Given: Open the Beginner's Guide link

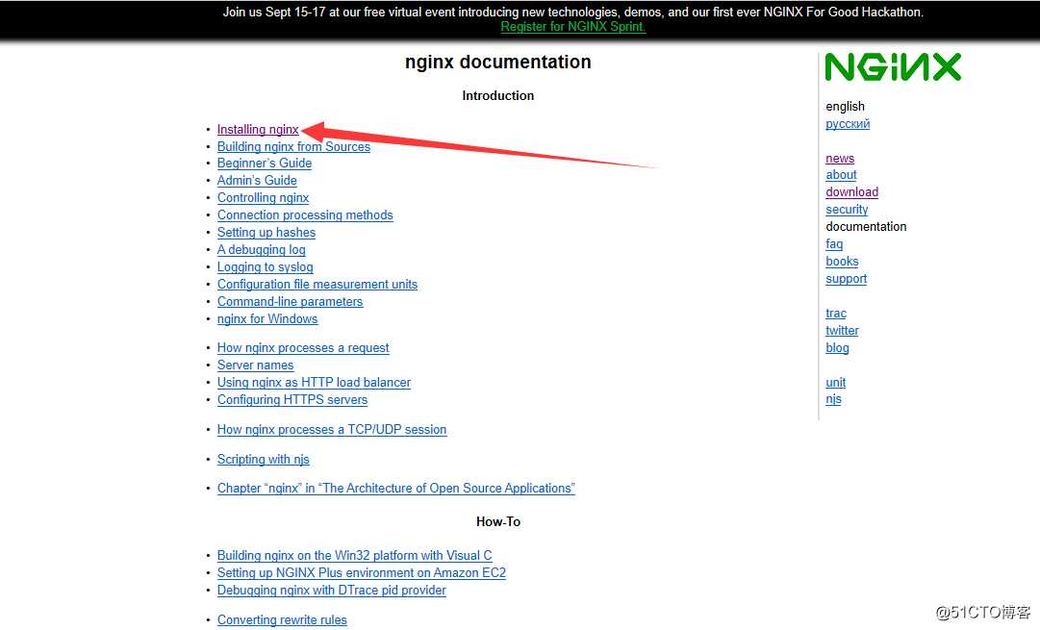Looking at the screenshot, I should (x=264, y=164).
